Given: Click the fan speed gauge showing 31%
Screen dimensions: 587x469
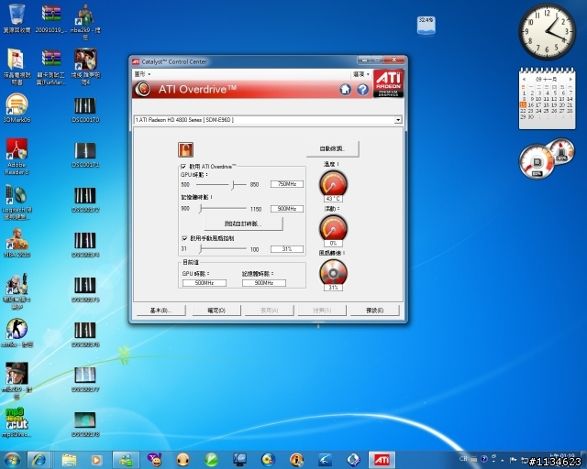Looking at the screenshot, I should click(333, 275).
